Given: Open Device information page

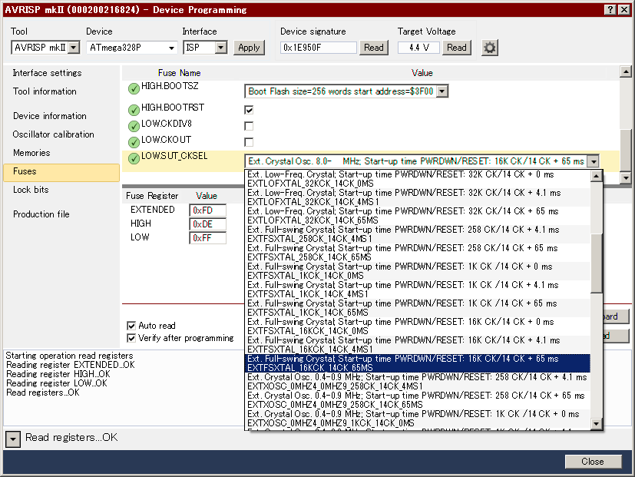Looking at the screenshot, I should tap(49, 116).
